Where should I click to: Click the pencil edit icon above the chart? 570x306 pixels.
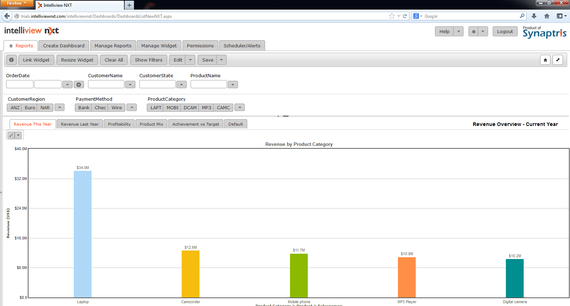click(11, 135)
